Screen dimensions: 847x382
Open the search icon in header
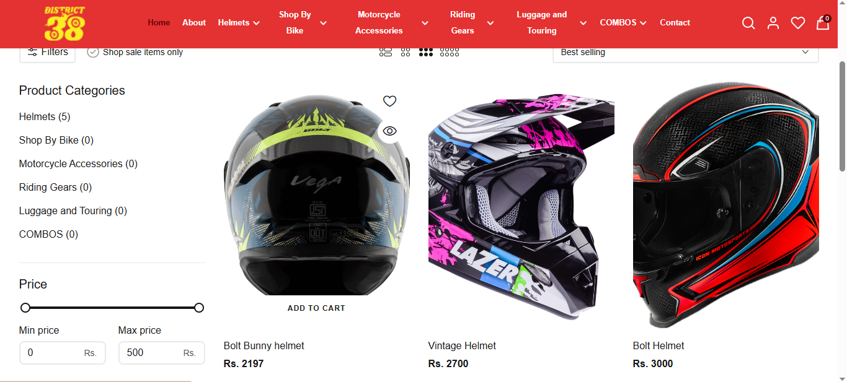click(748, 23)
